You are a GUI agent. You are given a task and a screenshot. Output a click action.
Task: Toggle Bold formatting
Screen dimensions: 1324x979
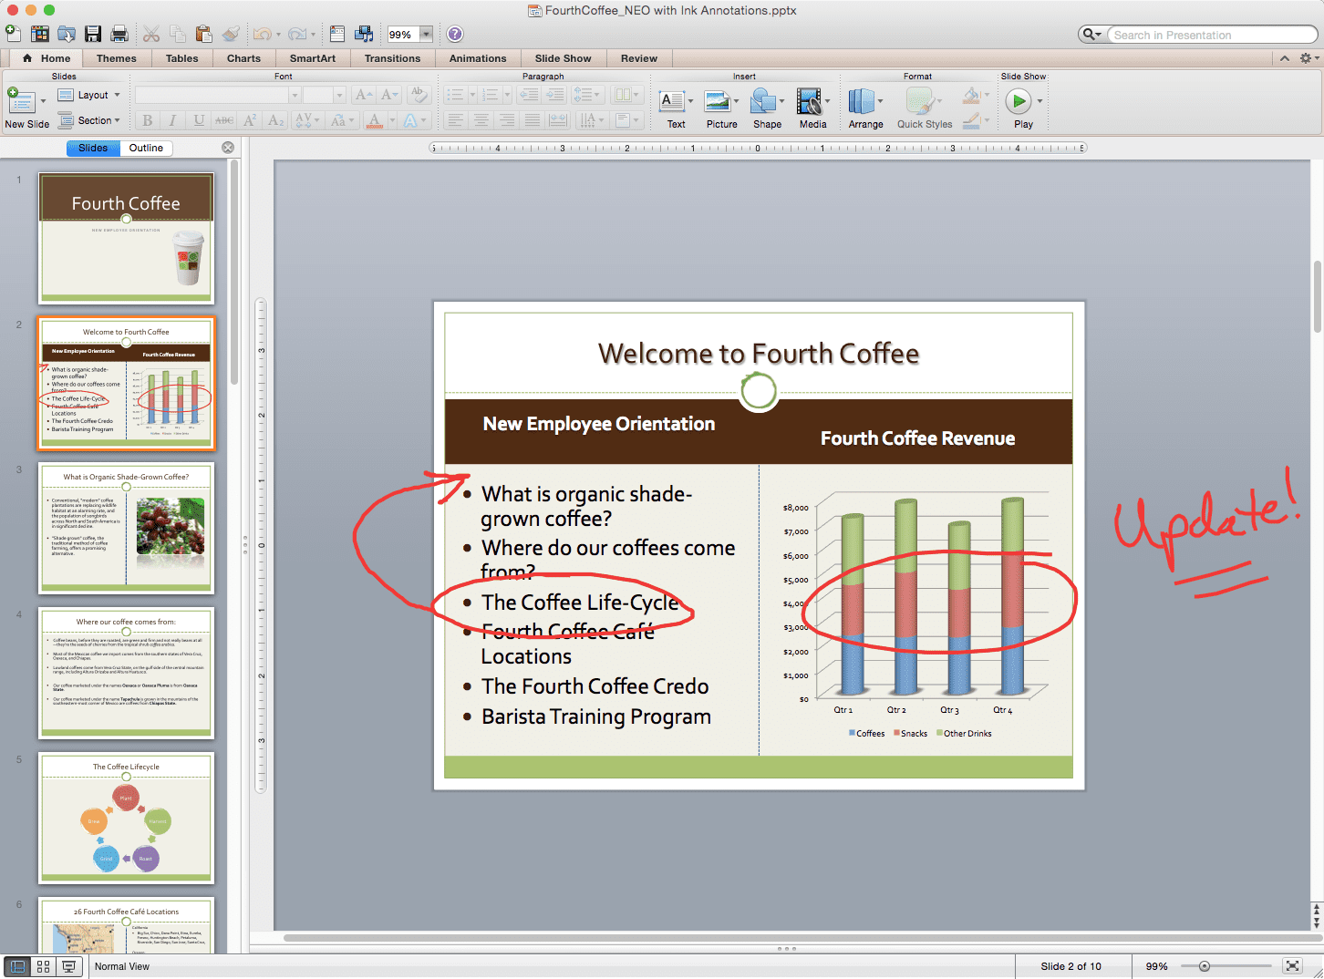click(148, 120)
